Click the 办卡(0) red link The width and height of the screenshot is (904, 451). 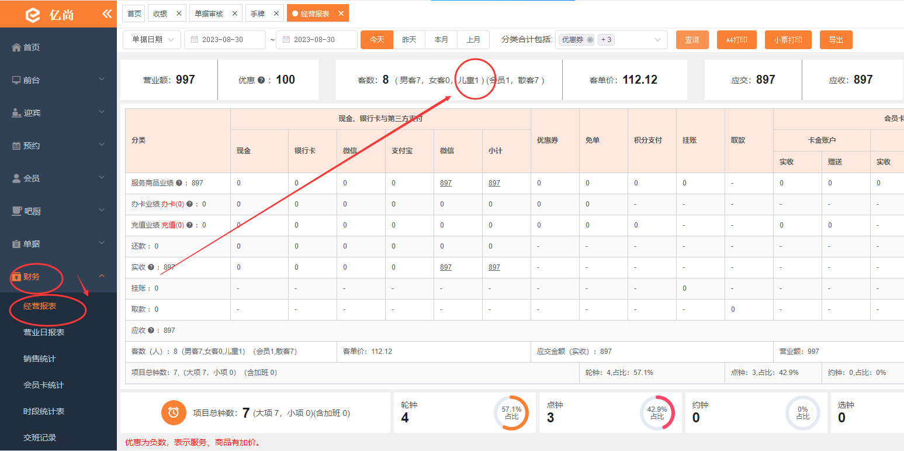pos(172,204)
